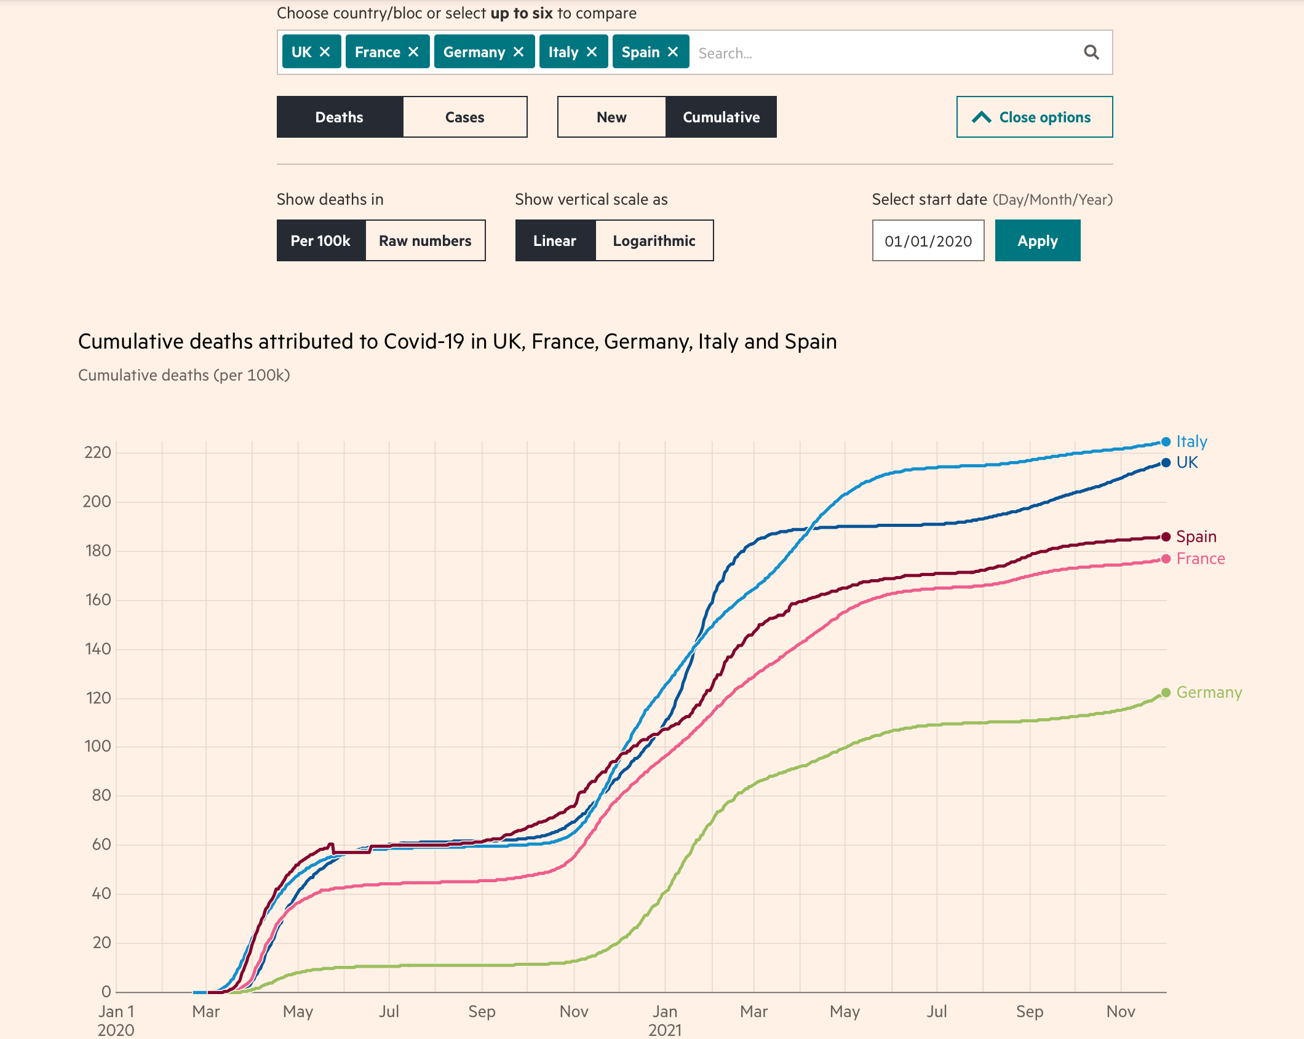Select the Cumulative toggle option

point(721,117)
